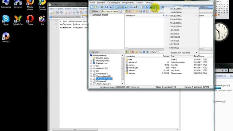Click the red X delete icon in catalog toolbar
This screenshot has height=131, width=233.
[x=133, y=52]
